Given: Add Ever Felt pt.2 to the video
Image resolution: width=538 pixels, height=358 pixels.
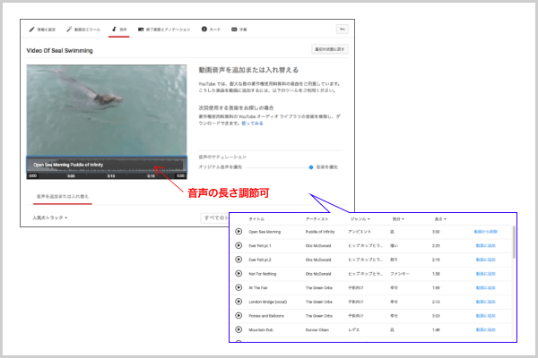Looking at the screenshot, I should click(485, 260).
